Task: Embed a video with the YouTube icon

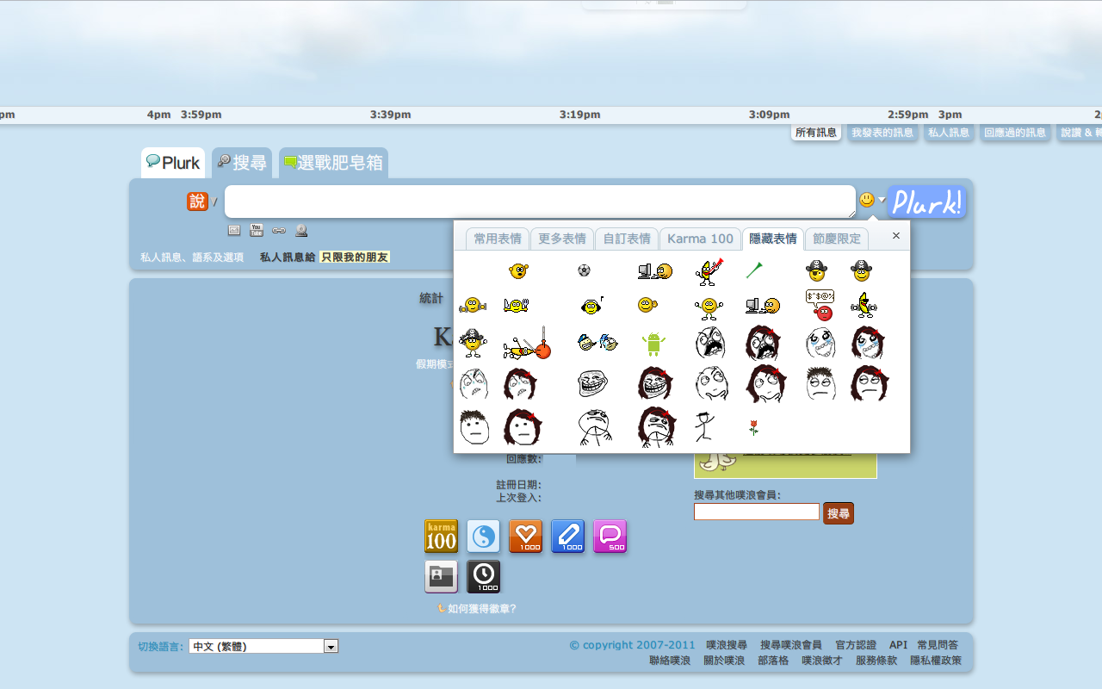Action: click(256, 230)
